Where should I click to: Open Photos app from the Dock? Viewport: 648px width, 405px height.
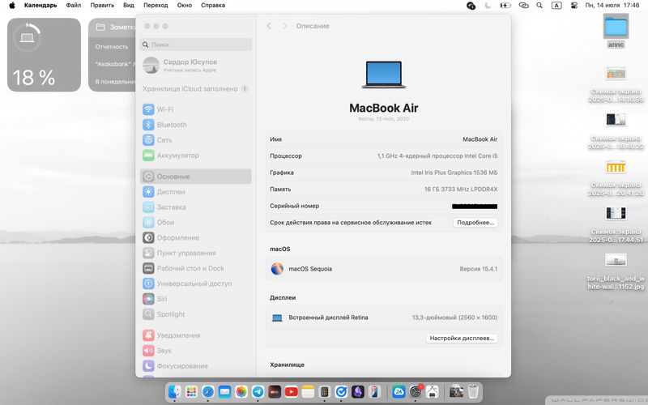[241, 391]
